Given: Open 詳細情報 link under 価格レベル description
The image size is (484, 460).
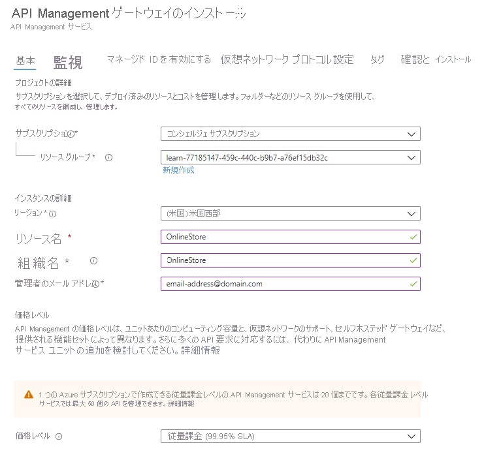Looking at the screenshot, I should click(x=201, y=350).
